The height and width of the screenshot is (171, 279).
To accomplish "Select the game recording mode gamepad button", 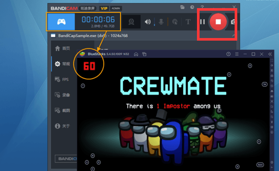I will 61,22.
